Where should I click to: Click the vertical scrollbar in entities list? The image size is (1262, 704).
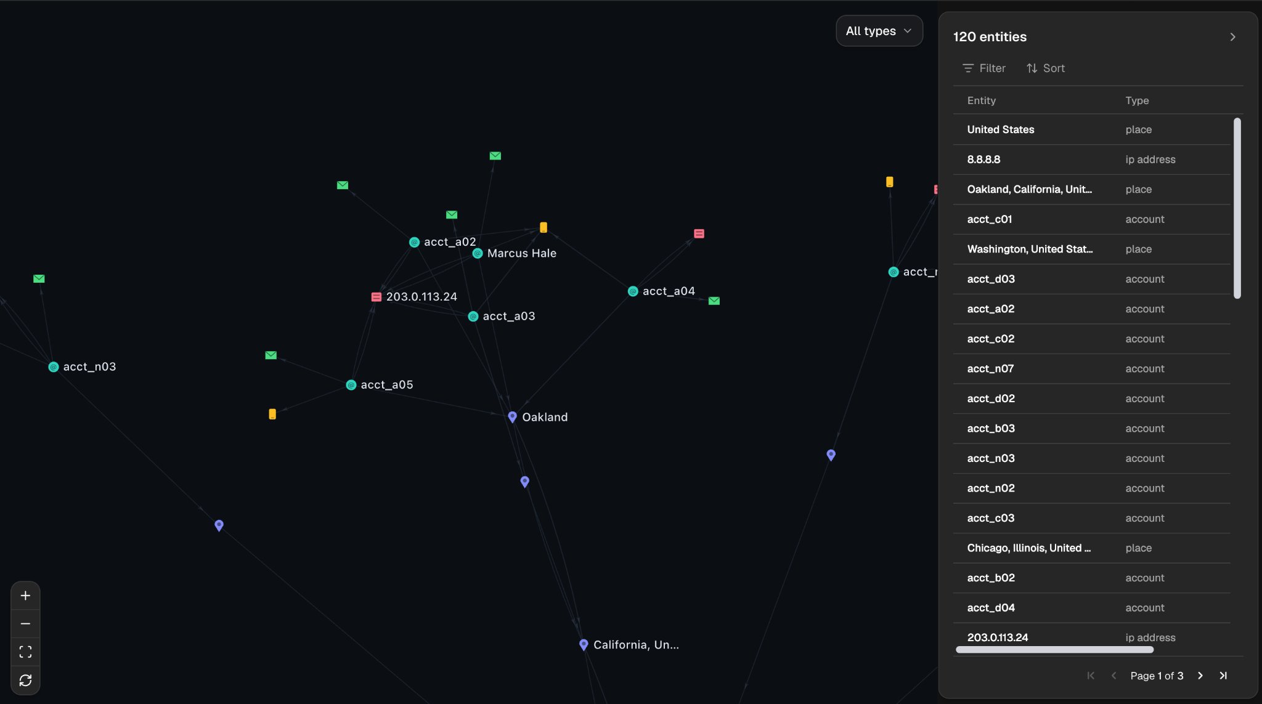pos(1237,208)
